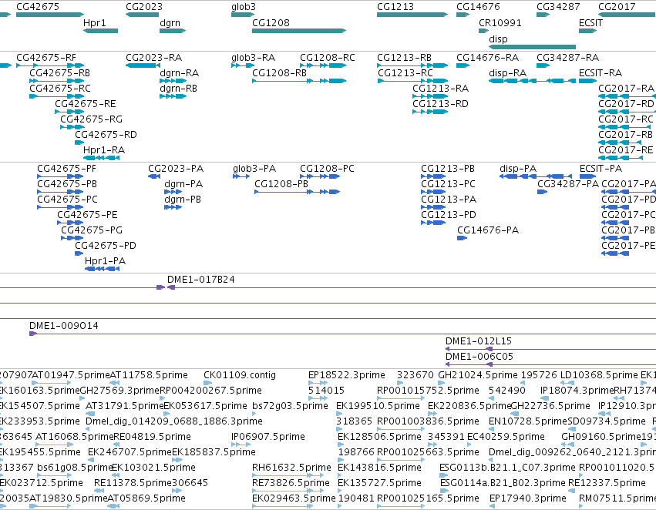This screenshot has width=656, height=510.
Task: Click the dgrn gene label
Action: (x=170, y=22)
